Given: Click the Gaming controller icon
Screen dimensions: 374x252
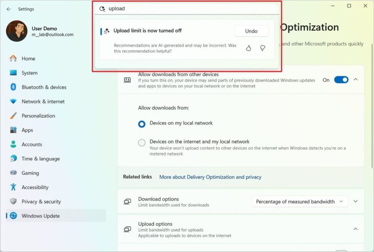Looking at the screenshot, I should tap(13, 172).
